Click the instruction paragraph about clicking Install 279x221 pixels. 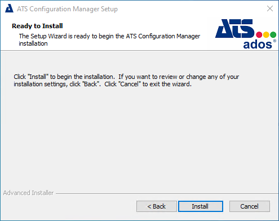(126, 81)
